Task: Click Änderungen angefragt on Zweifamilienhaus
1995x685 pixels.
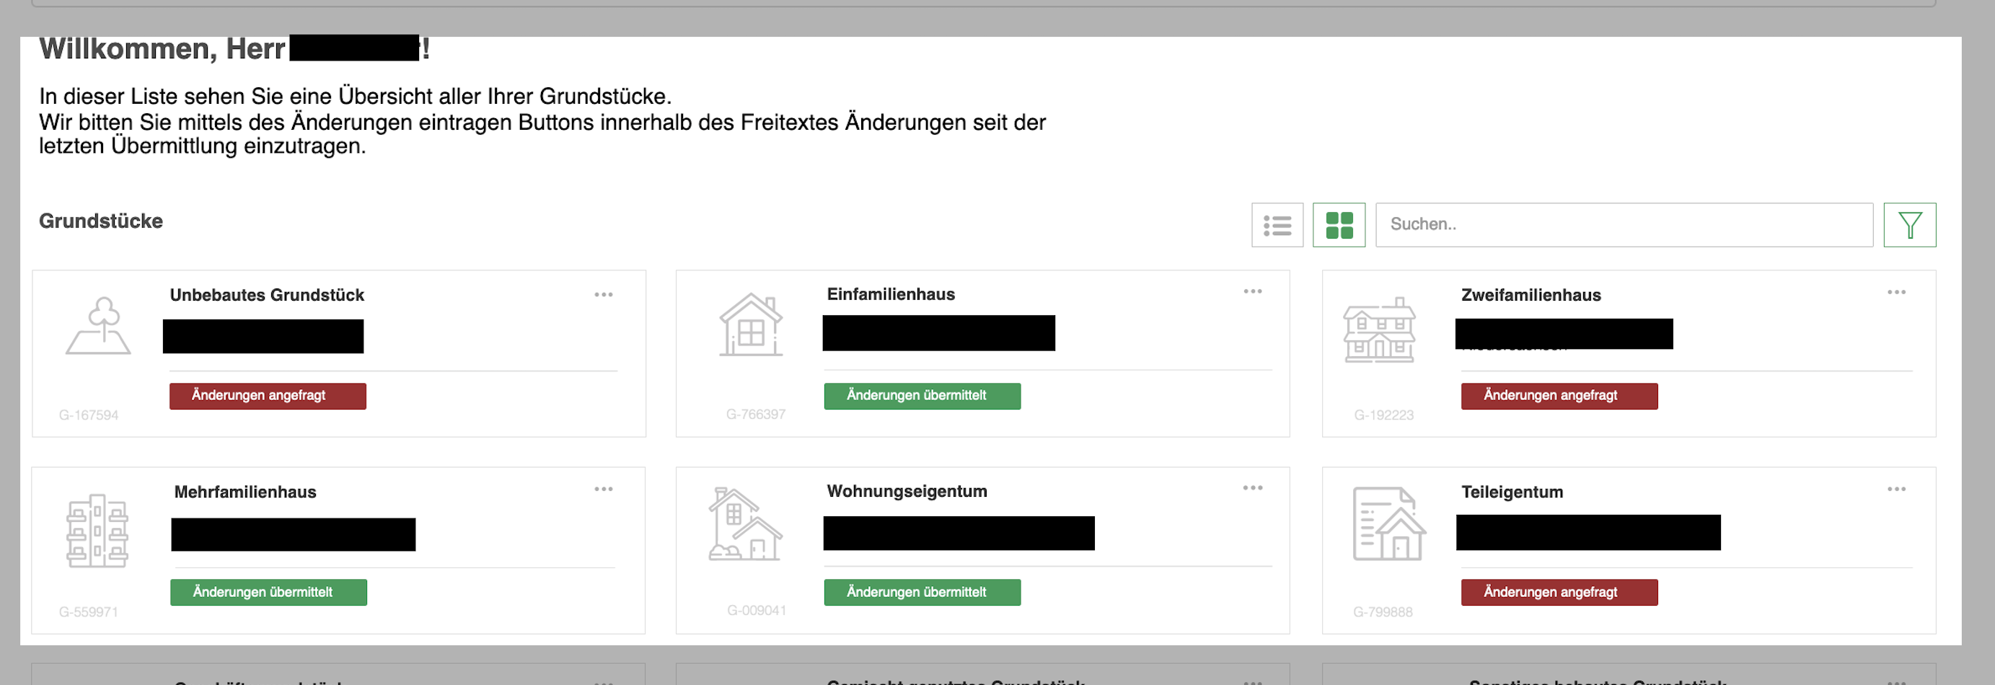Action: click(1559, 397)
